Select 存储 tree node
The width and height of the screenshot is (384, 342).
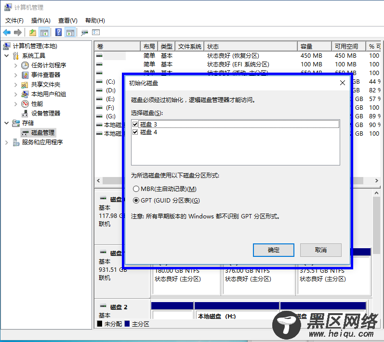coord(27,123)
